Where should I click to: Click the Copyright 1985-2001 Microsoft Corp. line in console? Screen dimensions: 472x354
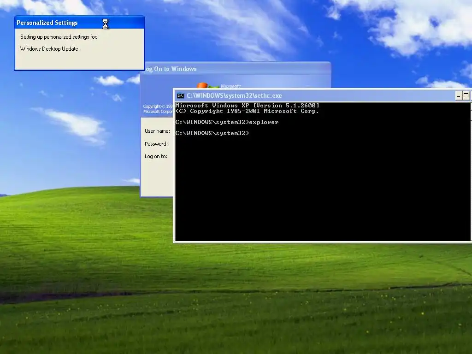[x=247, y=111]
